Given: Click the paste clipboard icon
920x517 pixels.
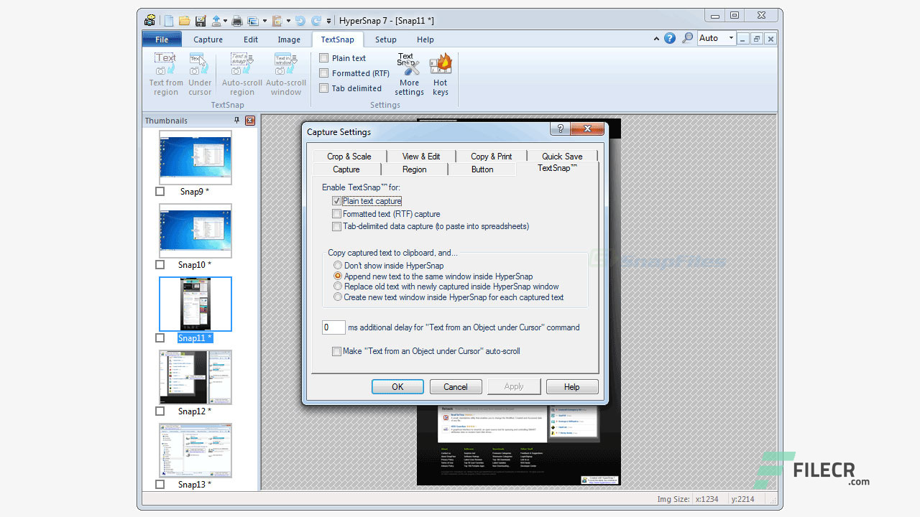Looking at the screenshot, I should (x=277, y=21).
